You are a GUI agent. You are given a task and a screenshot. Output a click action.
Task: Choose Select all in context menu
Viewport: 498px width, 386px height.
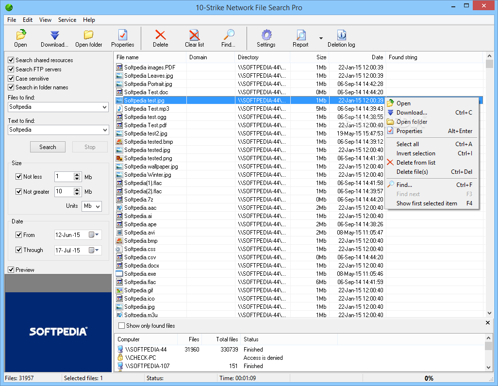[x=432, y=144]
